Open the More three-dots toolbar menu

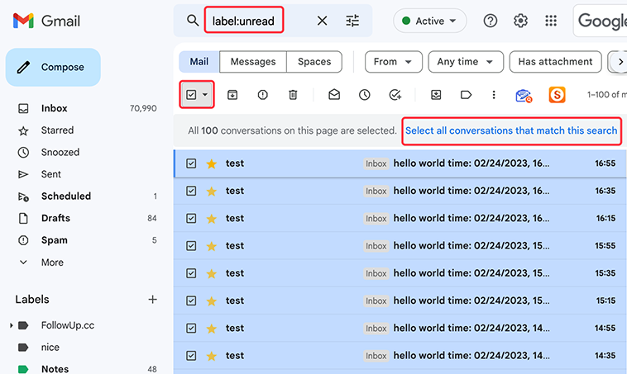pos(494,95)
